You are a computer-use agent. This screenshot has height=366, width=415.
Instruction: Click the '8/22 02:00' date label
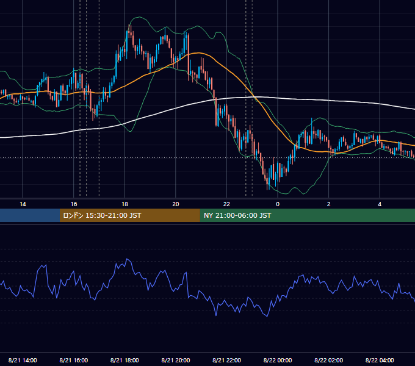[329, 360]
